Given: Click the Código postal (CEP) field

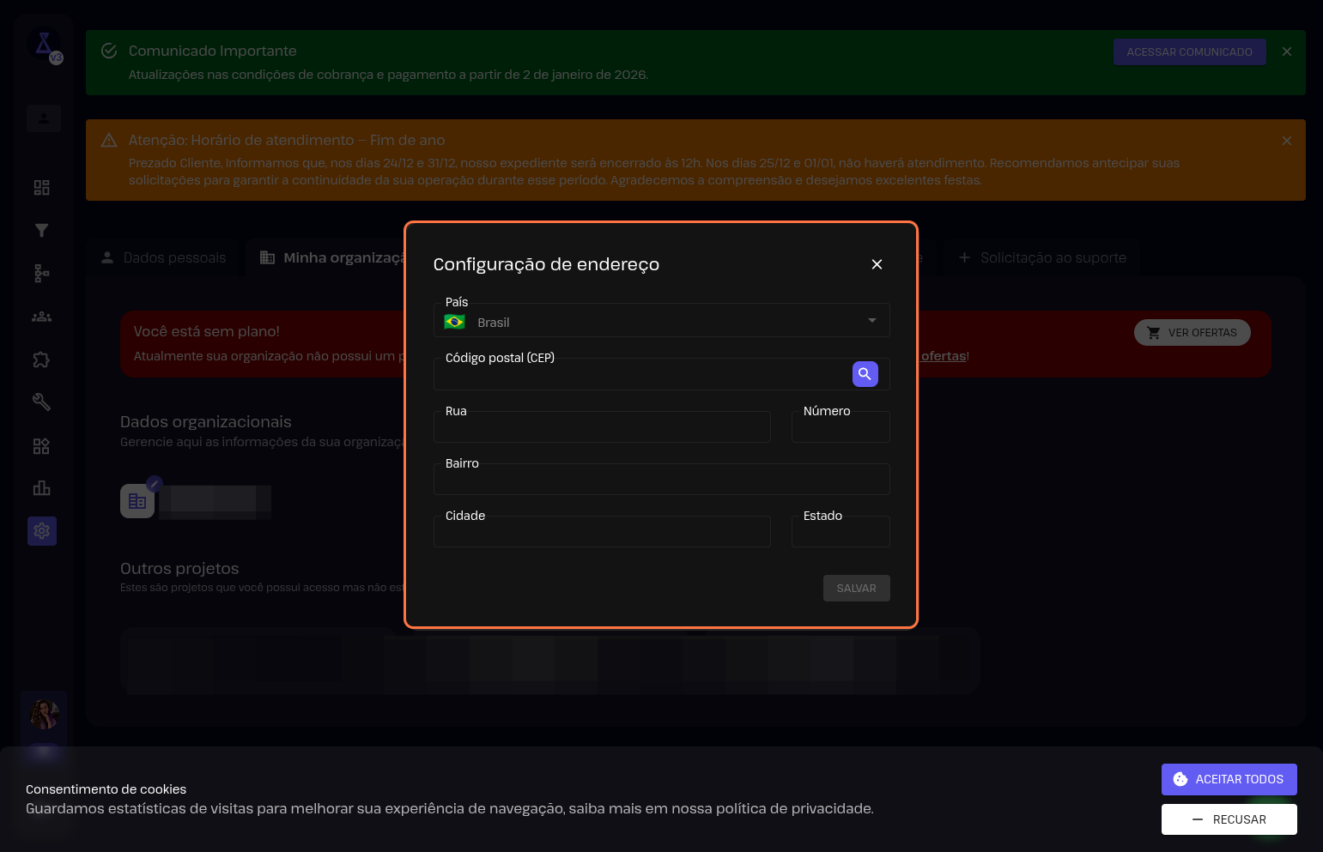Looking at the screenshot, I should (x=640, y=376).
